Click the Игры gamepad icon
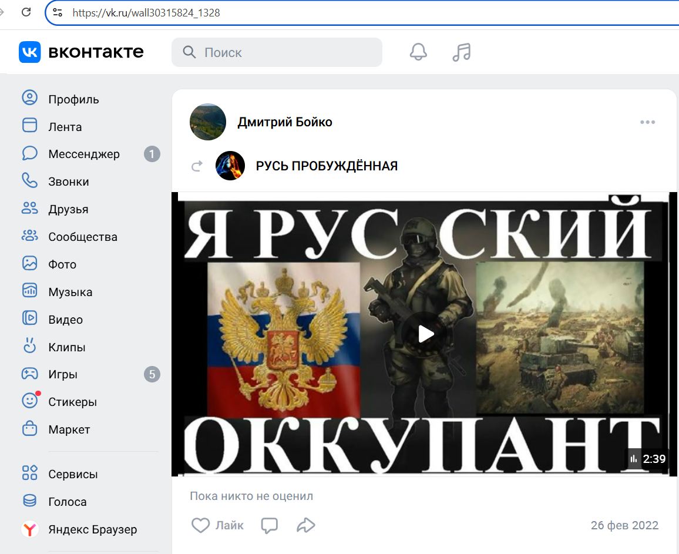This screenshot has height=554, width=679. click(x=29, y=374)
